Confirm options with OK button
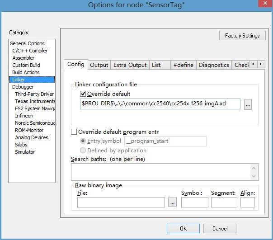Viewport: 273px width, 240px height. pos(183,228)
